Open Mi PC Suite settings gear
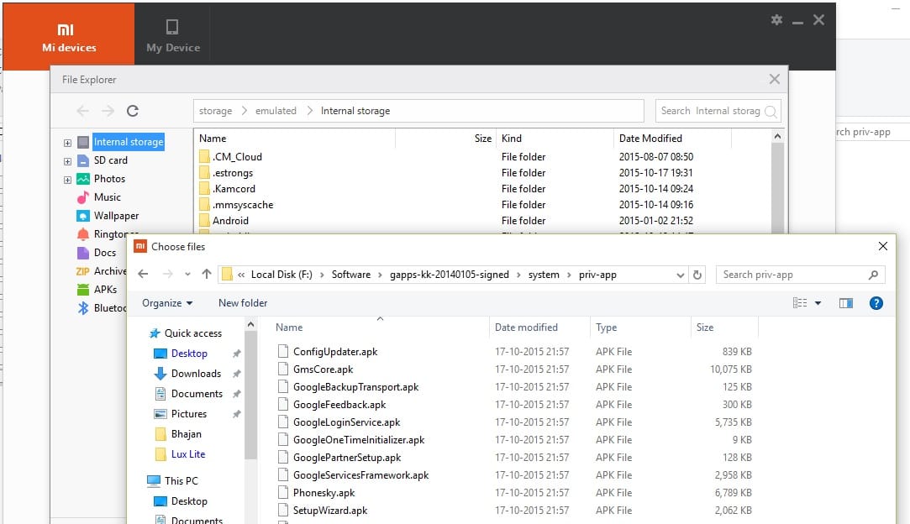 point(776,20)
